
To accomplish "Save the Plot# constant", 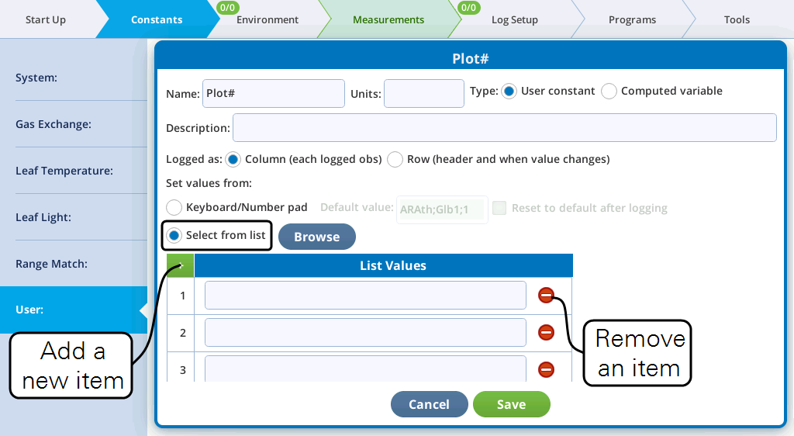I will (x=512, y=404).
